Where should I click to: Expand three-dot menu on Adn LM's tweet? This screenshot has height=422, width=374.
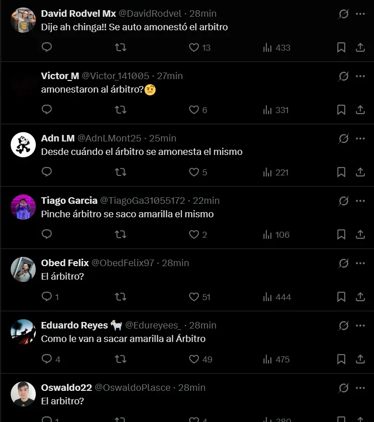pos(361,139)
